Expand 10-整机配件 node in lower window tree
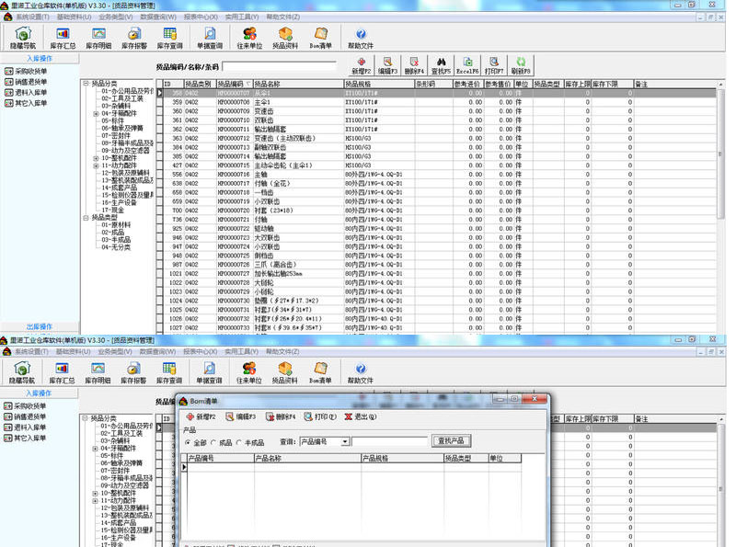736x547 pixels. point(95,494)
